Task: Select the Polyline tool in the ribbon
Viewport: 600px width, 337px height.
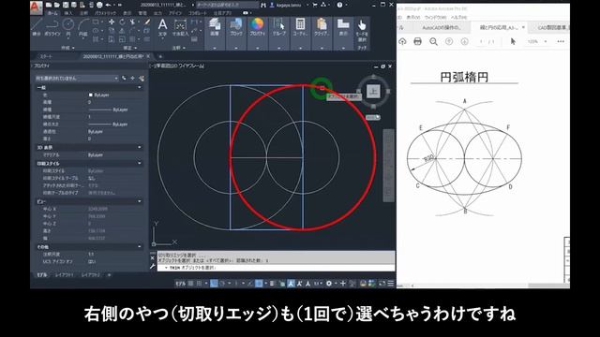Action: coord(52,27)
